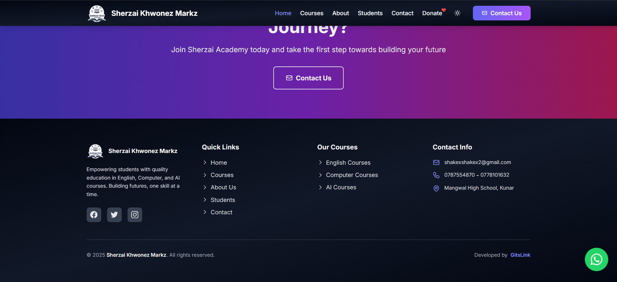
Task: Open the GitsLink developer link
Action: [x=520, y=255]
